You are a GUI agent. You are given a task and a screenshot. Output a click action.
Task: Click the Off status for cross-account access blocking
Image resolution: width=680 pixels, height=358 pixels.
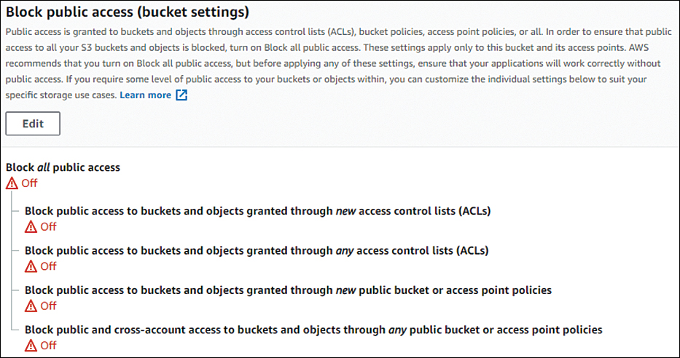pyautogui.click(x=49, y=346)
